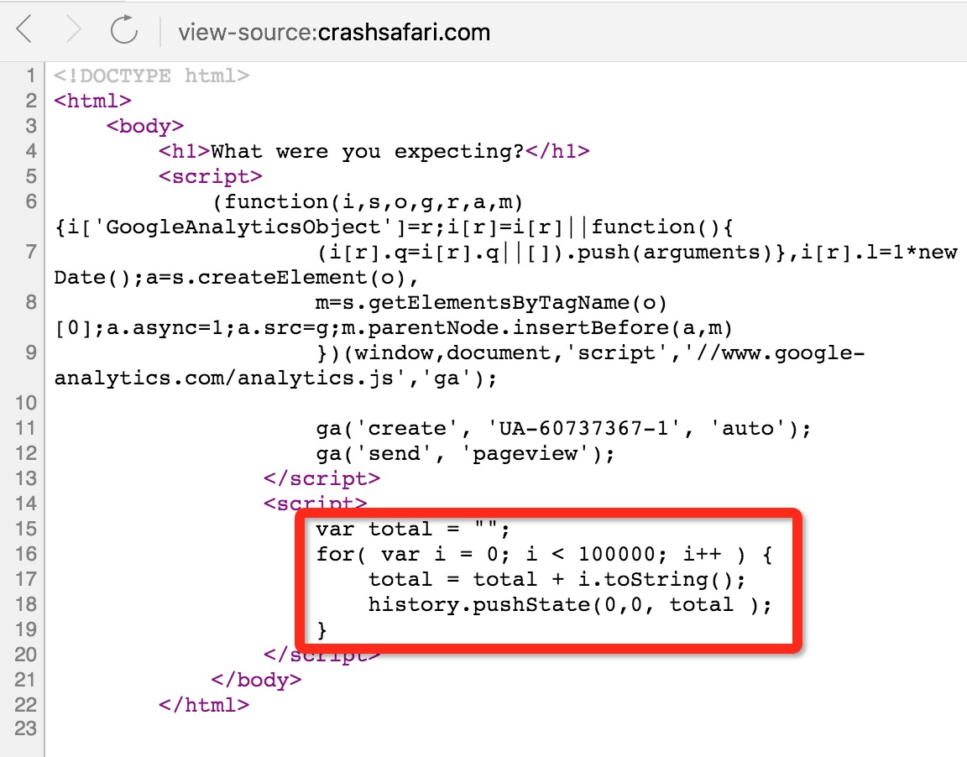Viewport: 967px width, 757px height.
Task: Click the ga('create', 'UA-60737367-1', 'auto') line
Action: click(564, 428)
